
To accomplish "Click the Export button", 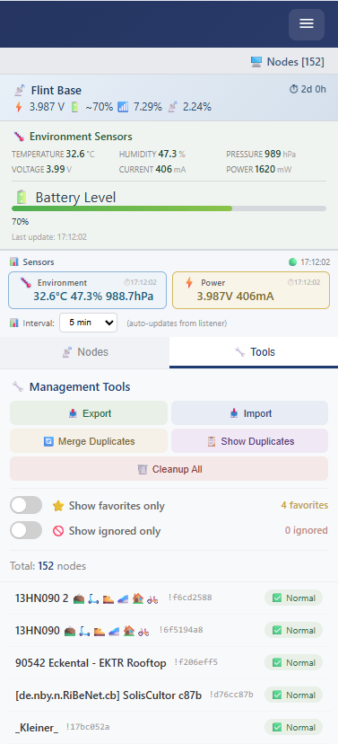I will [x=89, y=413].
